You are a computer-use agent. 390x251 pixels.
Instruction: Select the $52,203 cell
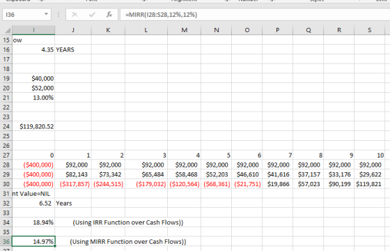(x=216, y=174)
